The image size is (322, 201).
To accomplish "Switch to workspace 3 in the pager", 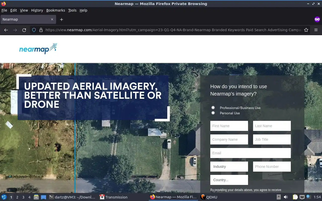I will click(x=23, y=197).
